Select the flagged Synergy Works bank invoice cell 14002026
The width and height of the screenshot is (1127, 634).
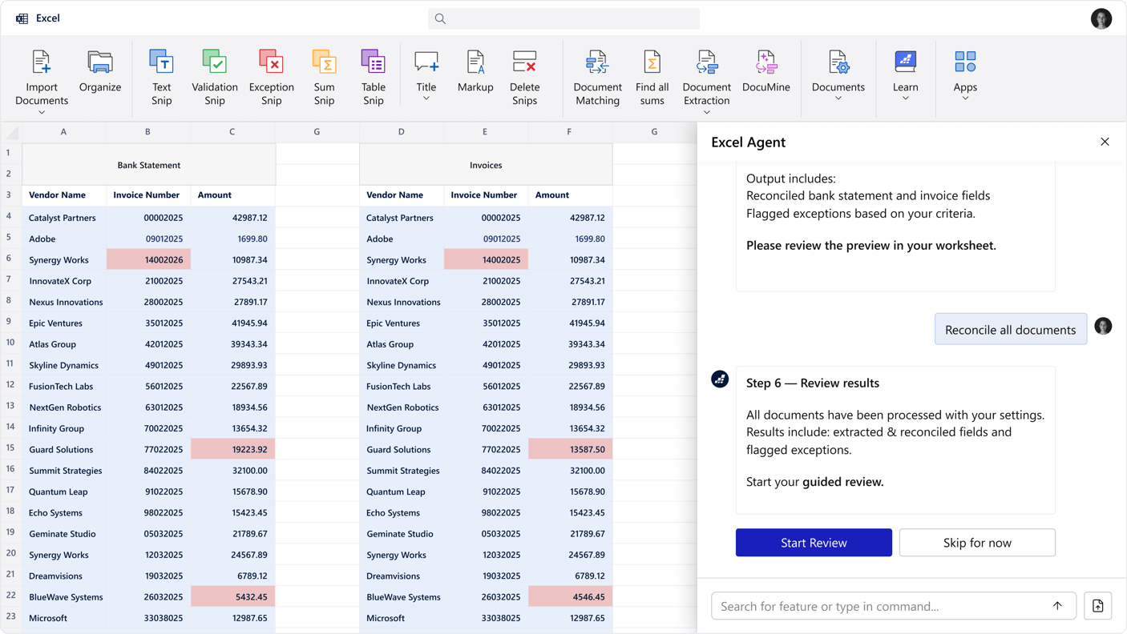pos(148,259)
